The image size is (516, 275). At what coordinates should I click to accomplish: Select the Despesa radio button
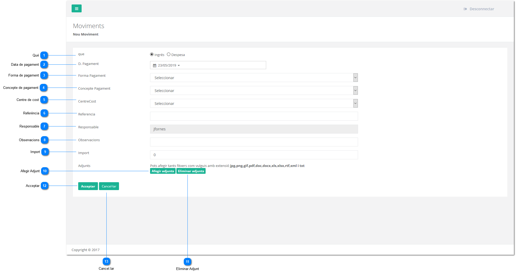169,54
